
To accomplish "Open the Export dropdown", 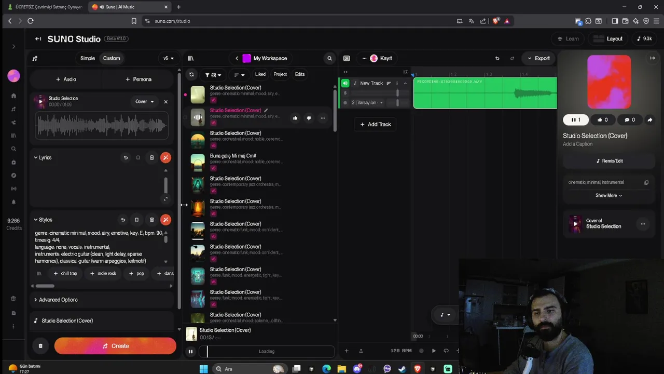I will [538, 58].
